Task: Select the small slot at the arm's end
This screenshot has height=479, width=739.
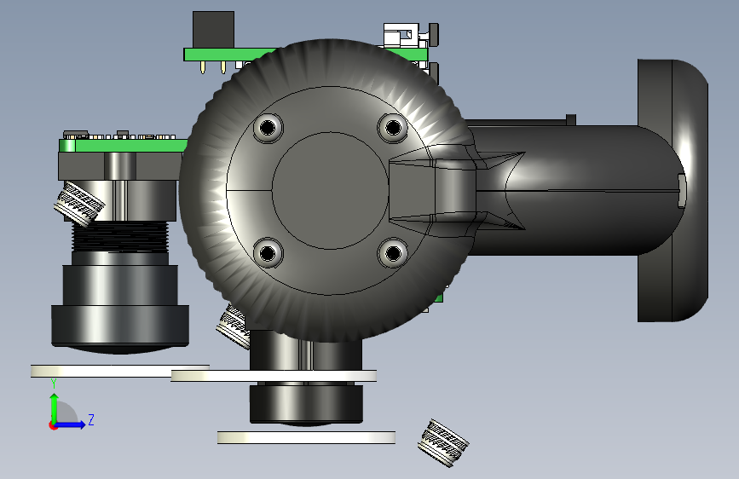Action: 682,190
